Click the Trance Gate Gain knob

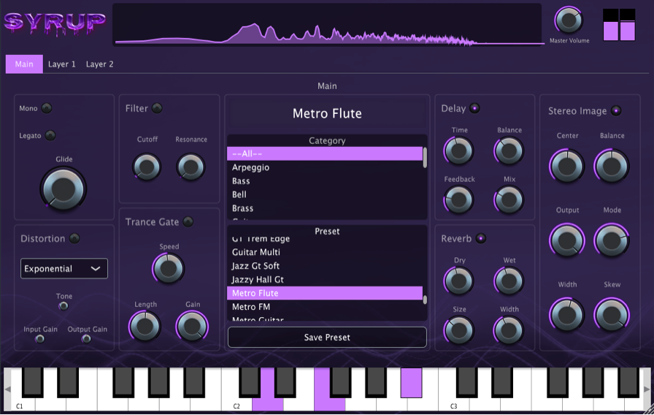(x=192, y=327)
